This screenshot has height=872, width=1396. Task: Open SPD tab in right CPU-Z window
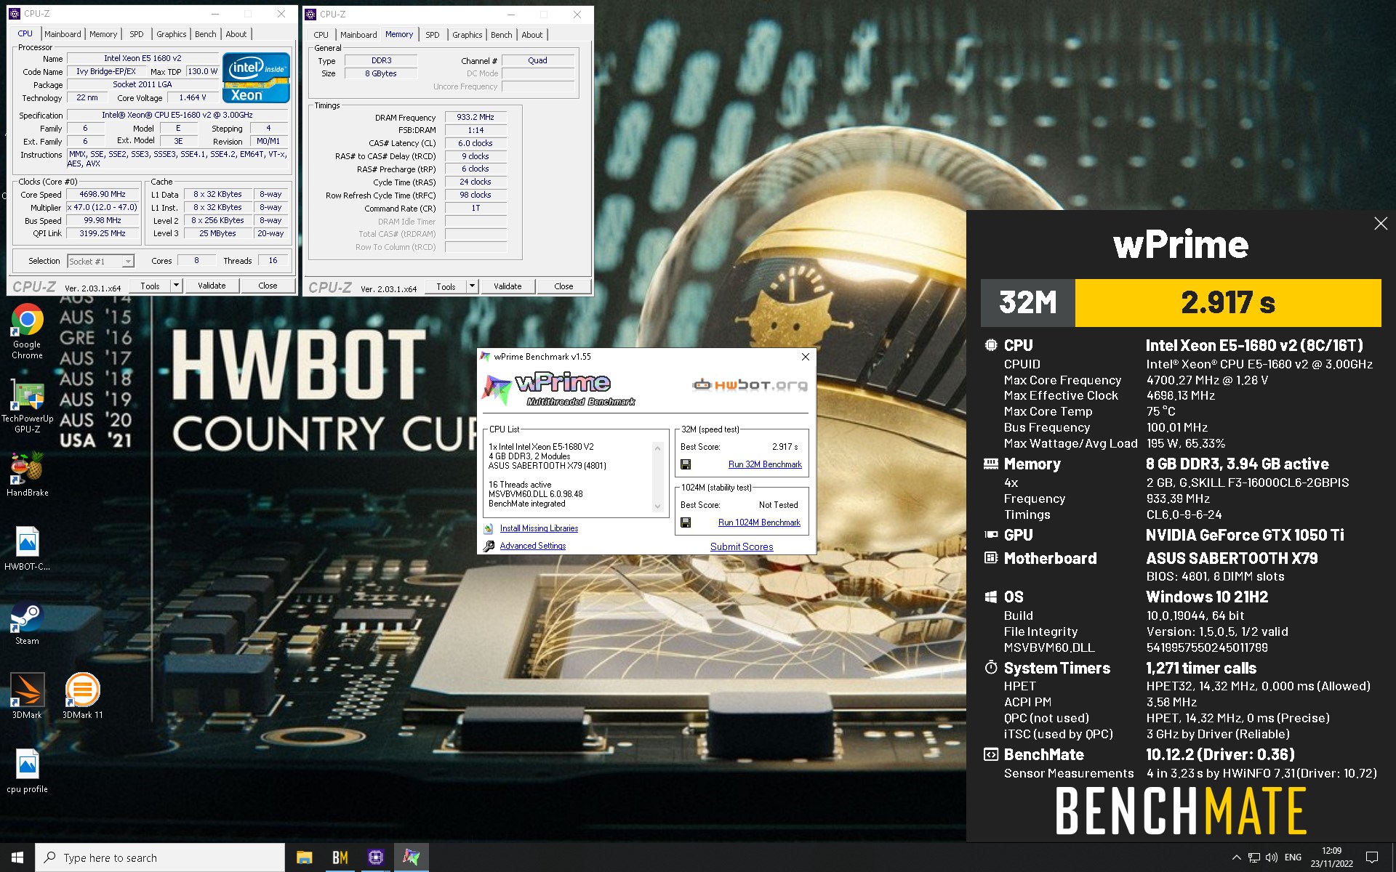[433, 35]
